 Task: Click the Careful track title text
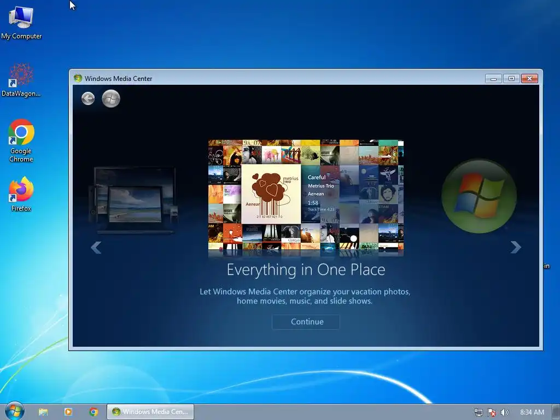tap(317, 177)
